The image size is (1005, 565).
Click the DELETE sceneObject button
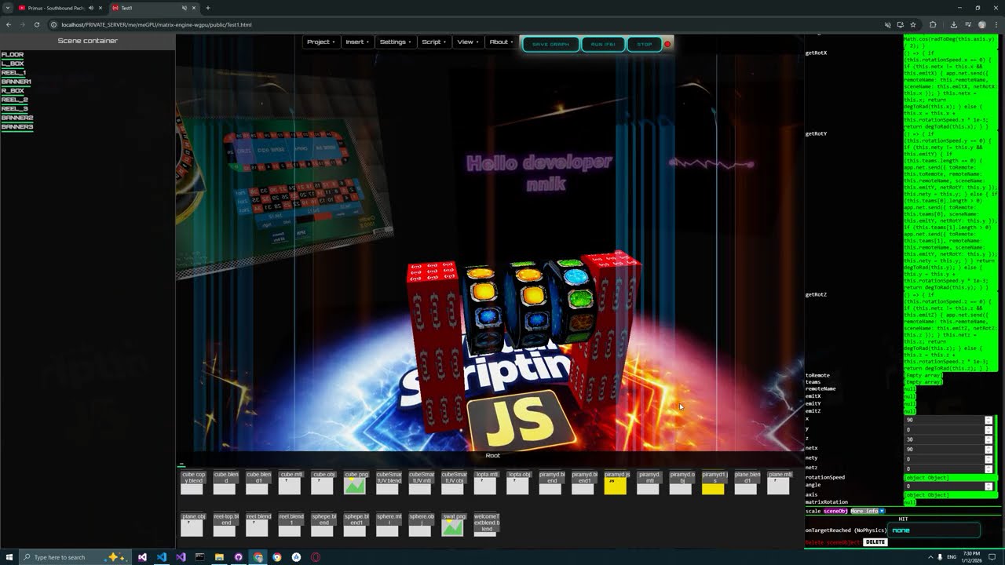[875, 542]
